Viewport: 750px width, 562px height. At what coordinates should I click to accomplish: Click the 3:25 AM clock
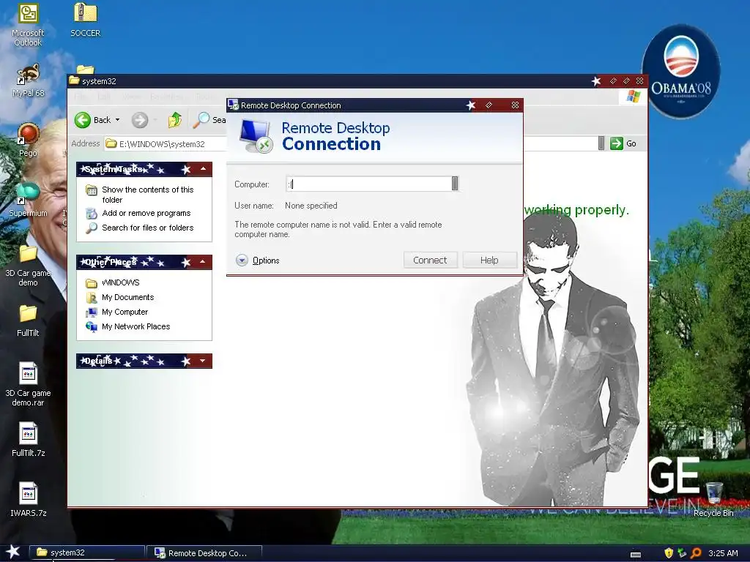pos(723,553)
